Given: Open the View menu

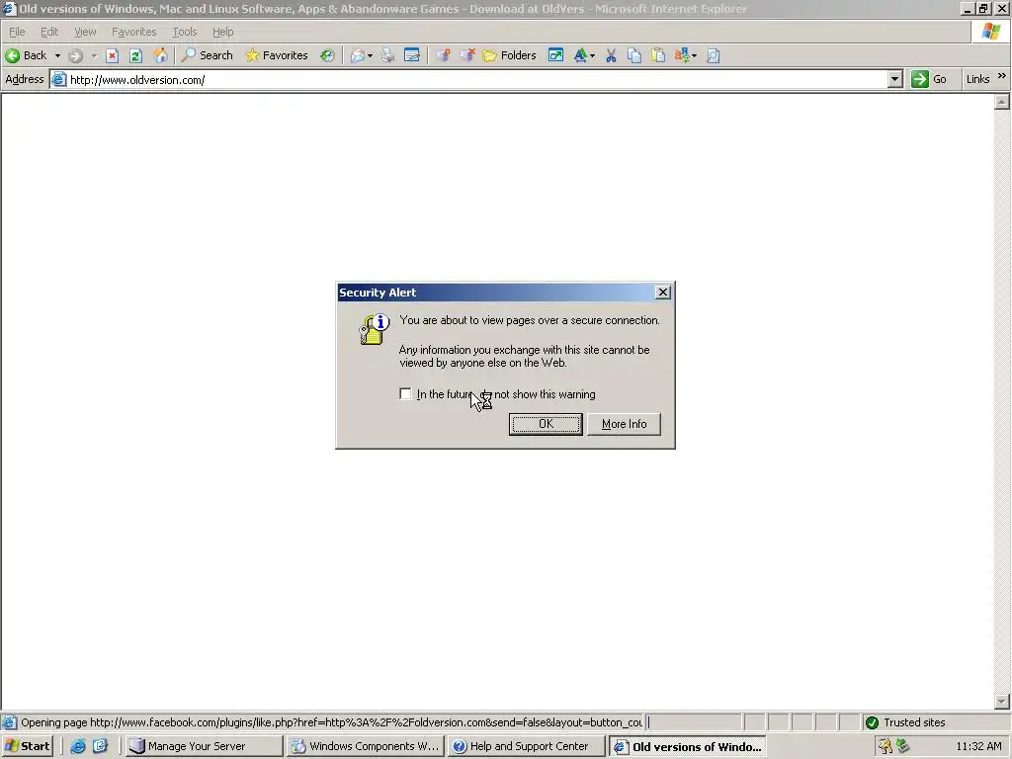Looking at the screenshot, I should (x=85, y=32).
